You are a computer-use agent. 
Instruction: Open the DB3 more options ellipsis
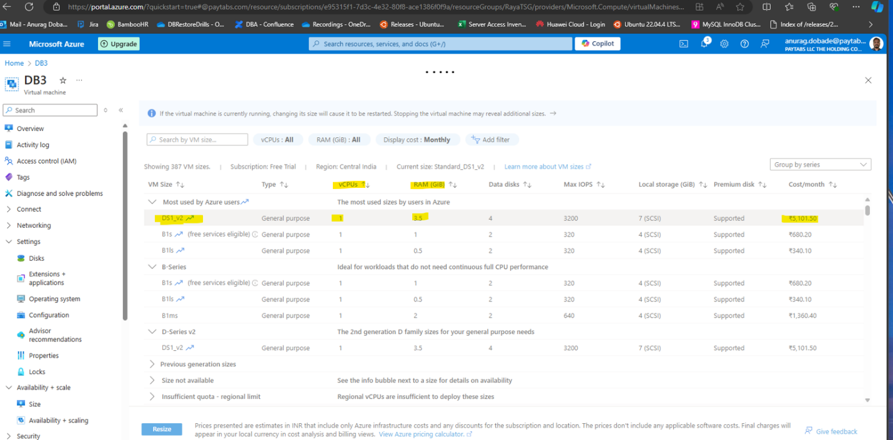(x=79, y=81)
